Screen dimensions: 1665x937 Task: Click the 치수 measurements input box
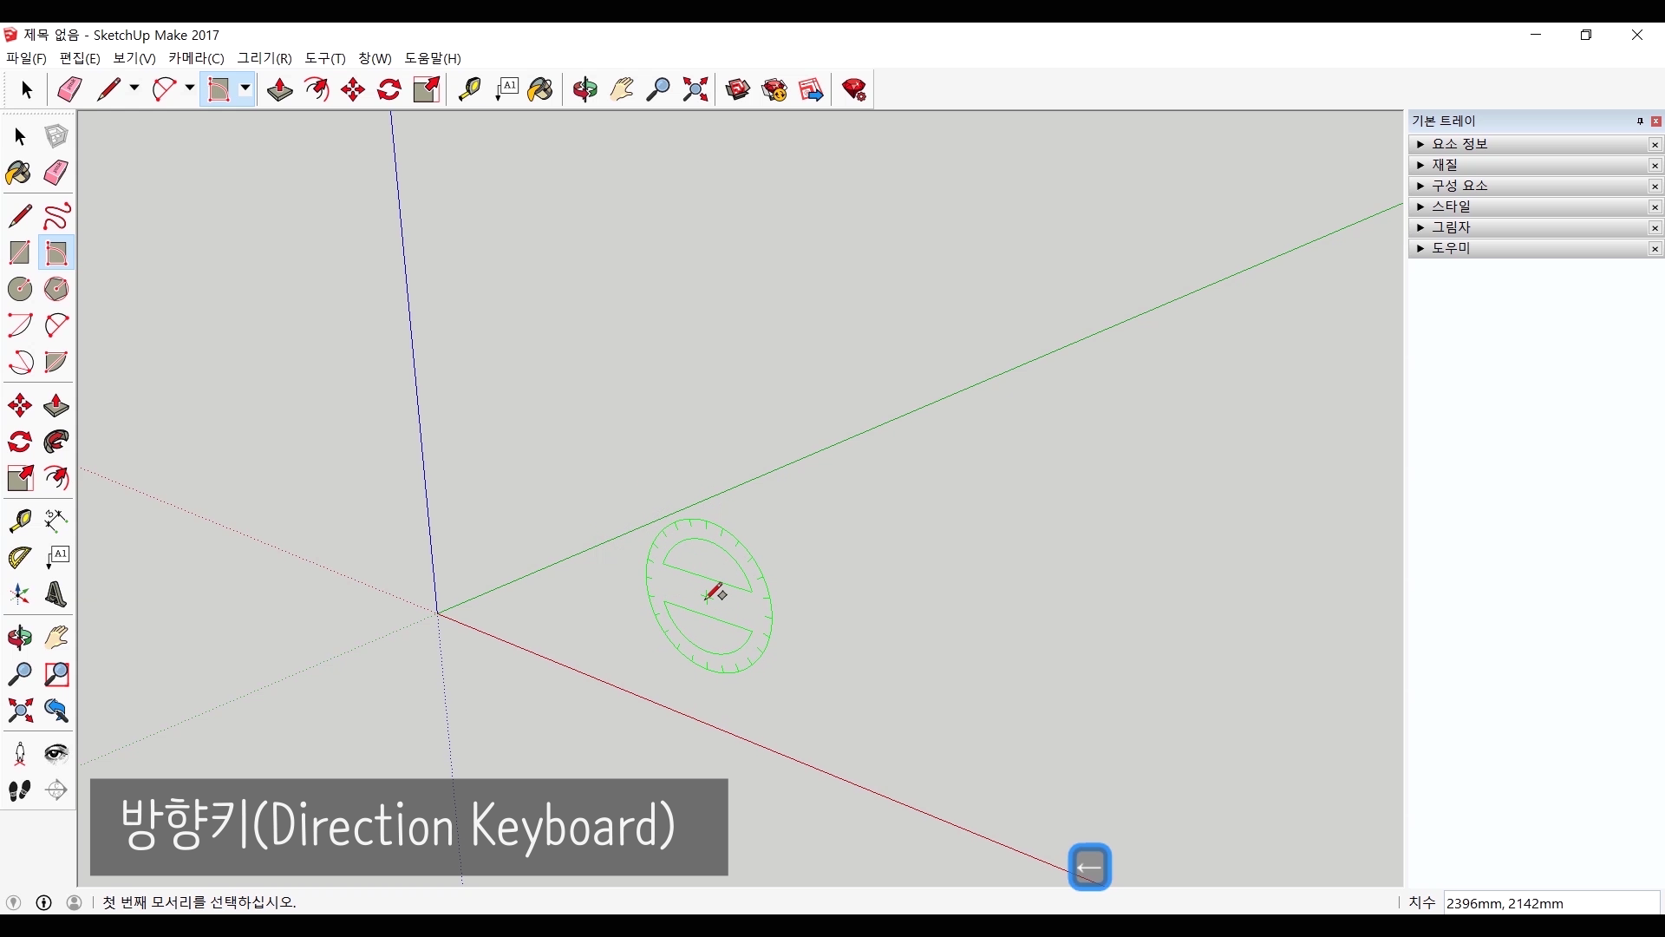click(x=1551, y=903)
